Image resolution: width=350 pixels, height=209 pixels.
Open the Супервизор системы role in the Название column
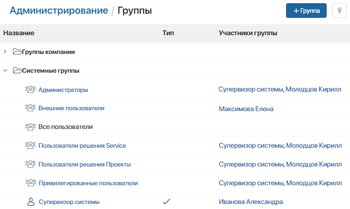tap(69, 202)
